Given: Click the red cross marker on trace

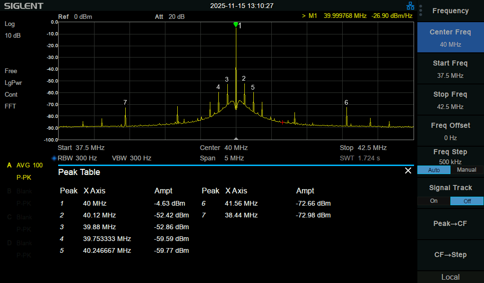Looking at the screenshot, I should pyautogui.click(x=283, y=122).
